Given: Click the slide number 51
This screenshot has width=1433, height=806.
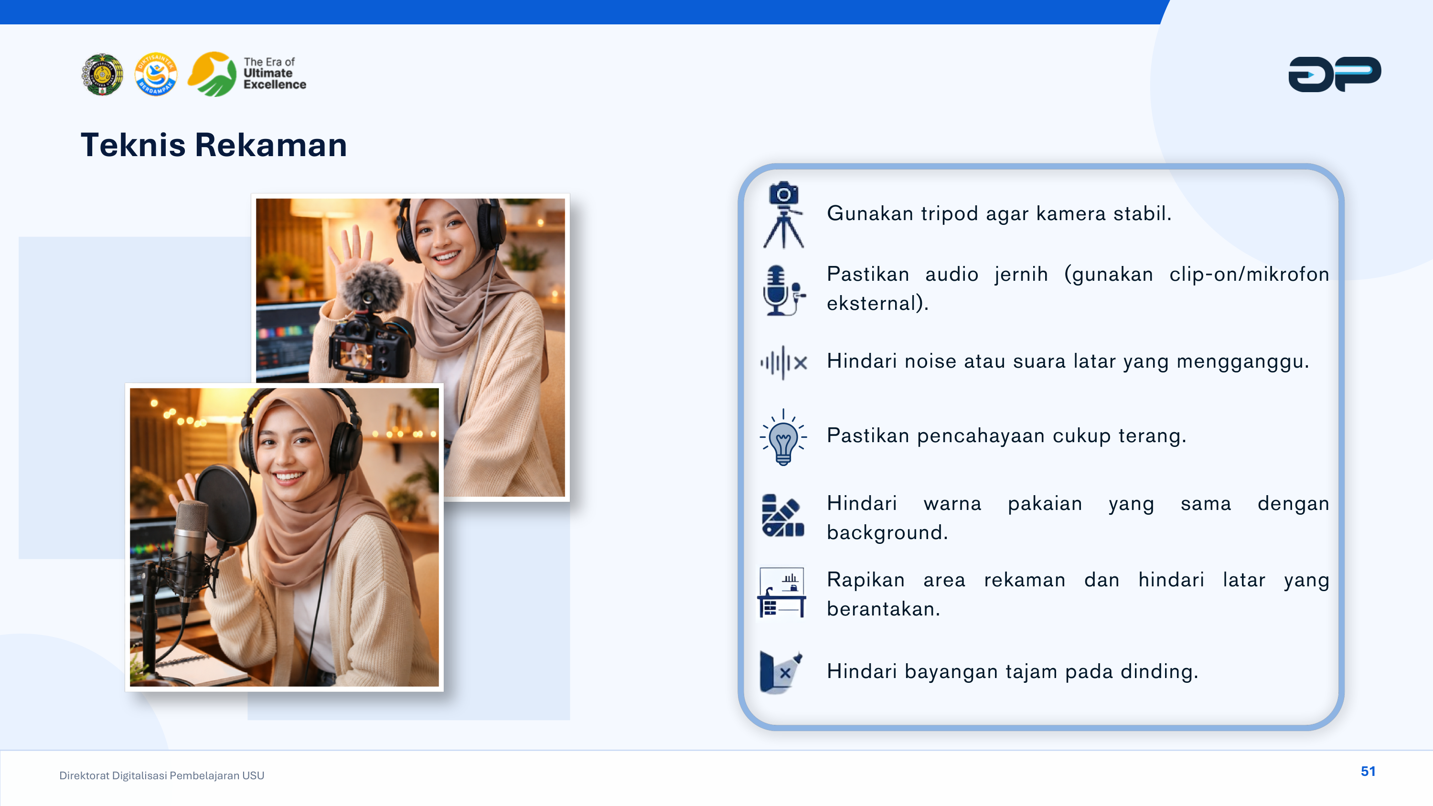Looking at the screenshot, I should [1368, 772].
